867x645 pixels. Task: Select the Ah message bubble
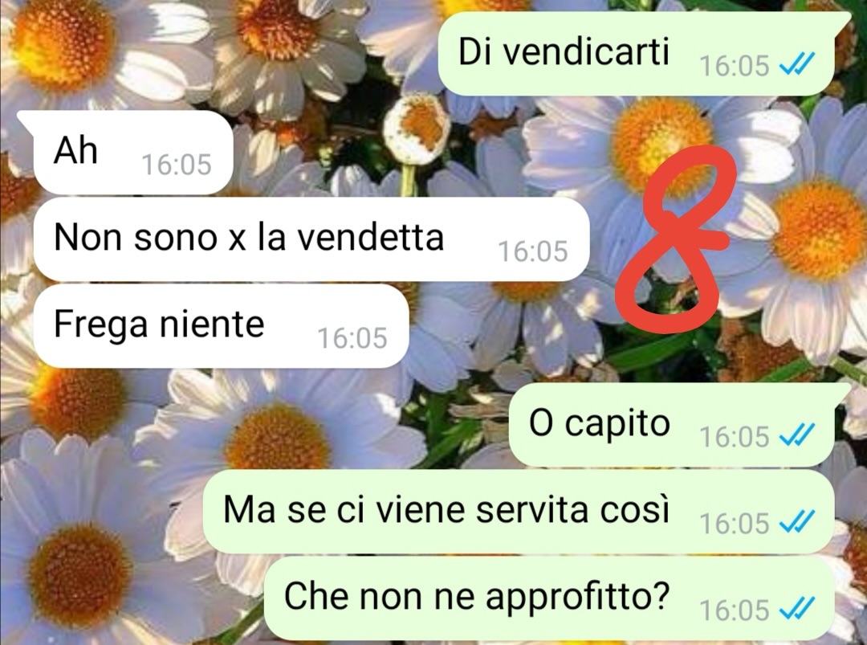tap(126, 152)
